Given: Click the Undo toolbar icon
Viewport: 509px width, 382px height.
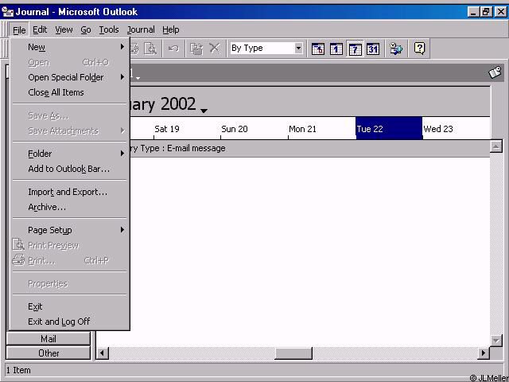Looking at the screenshot, I should [173, 49].
